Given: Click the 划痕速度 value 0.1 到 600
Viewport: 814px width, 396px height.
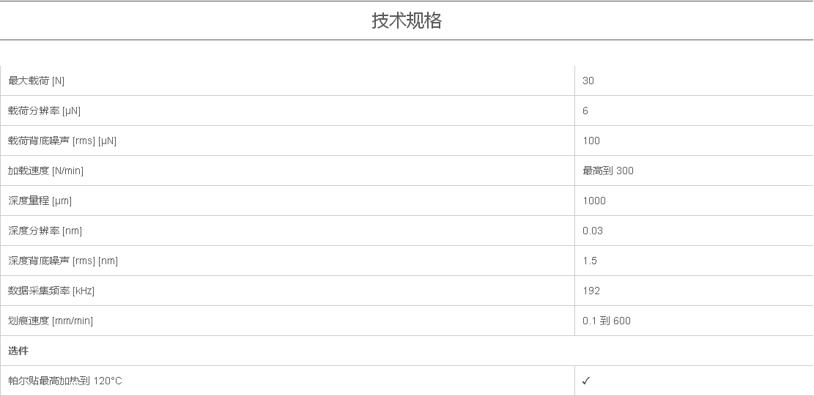Looking at the screenshot, I should point(607,321).
